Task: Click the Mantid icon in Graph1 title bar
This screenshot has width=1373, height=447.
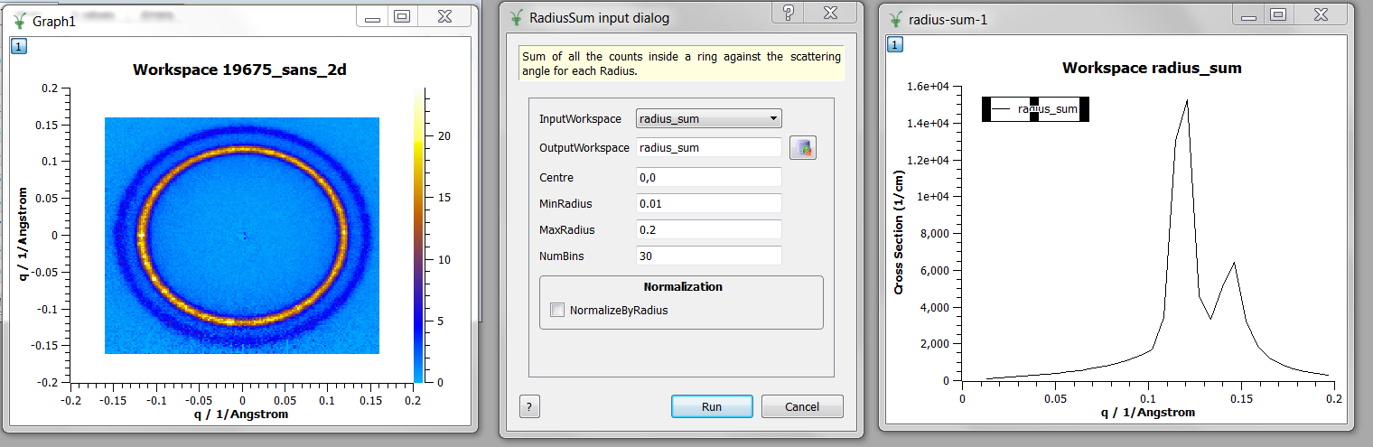Action: click(x=17, y=19)
